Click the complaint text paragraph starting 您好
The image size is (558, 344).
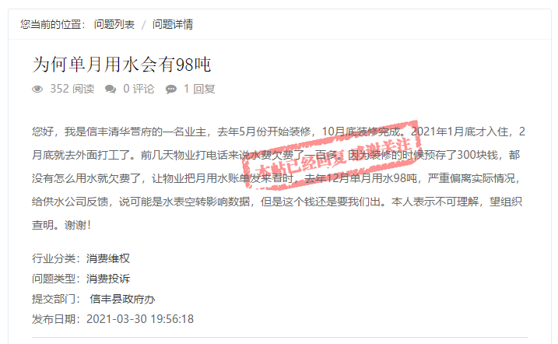279,178
